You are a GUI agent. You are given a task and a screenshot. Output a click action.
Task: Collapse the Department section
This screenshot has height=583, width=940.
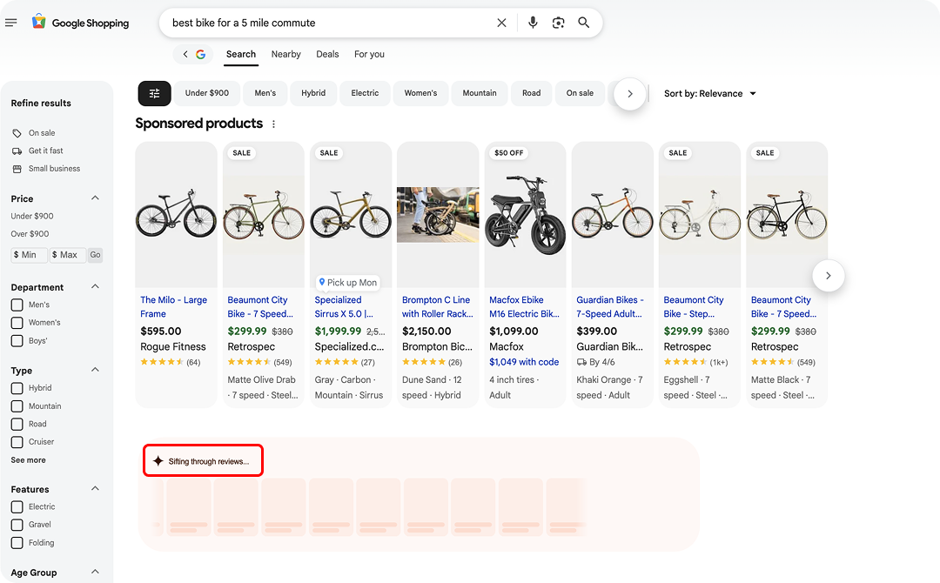coord(95,286)
